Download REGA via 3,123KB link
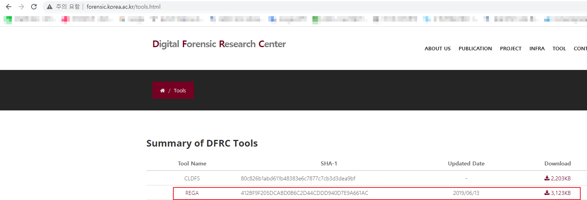Screen dimensions: 587x200 [x=557, y=193]
